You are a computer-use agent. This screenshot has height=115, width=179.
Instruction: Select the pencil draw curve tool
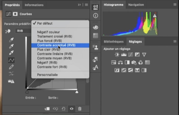pyautogui.click(x=11, y=67)
